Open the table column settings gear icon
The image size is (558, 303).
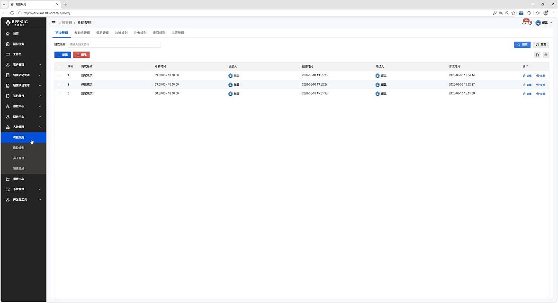coord(546,55)
